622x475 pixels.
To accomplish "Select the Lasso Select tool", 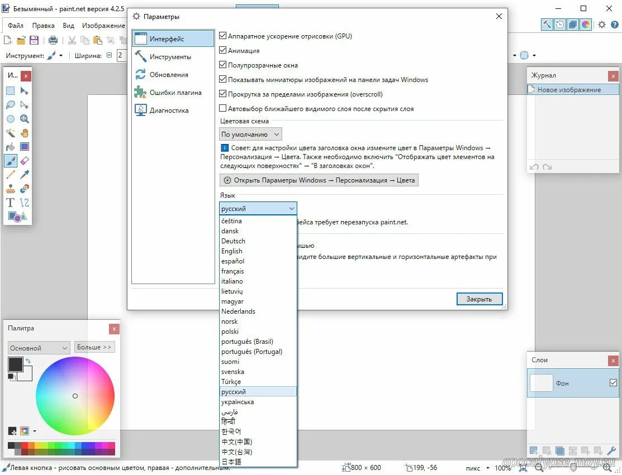I will point(10,105).
